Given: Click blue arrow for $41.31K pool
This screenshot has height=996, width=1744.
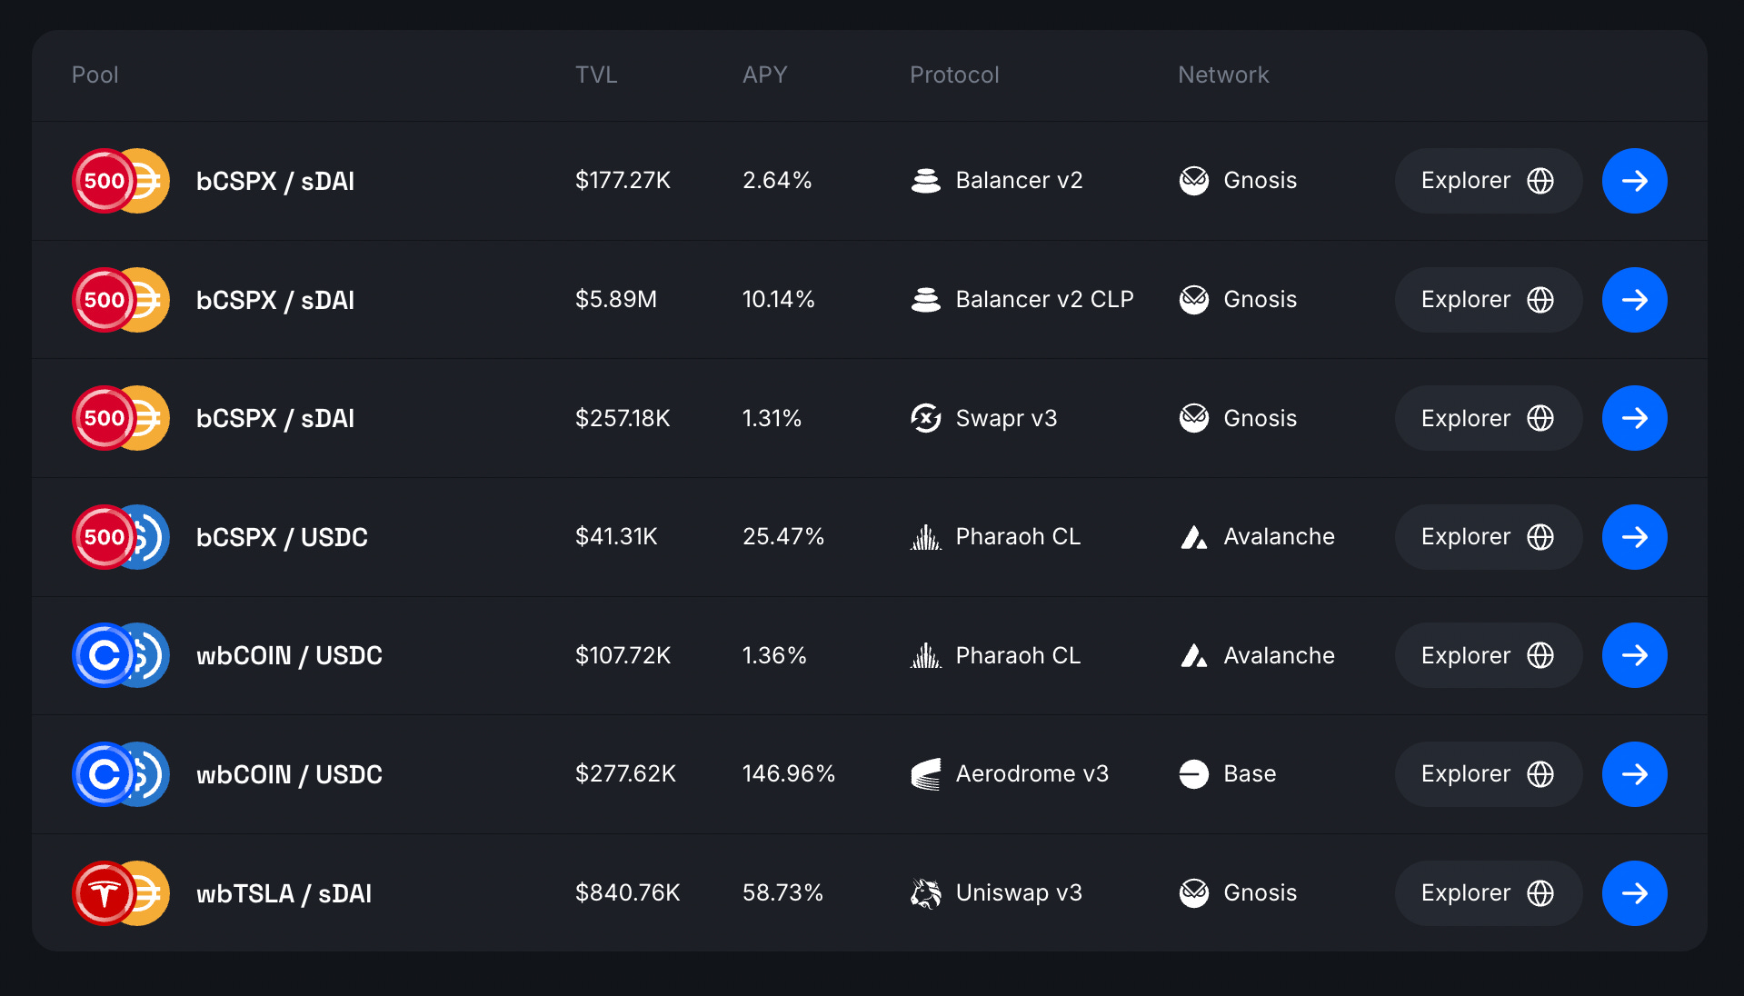Looking at the screenshot, I should coord(1634,537).
